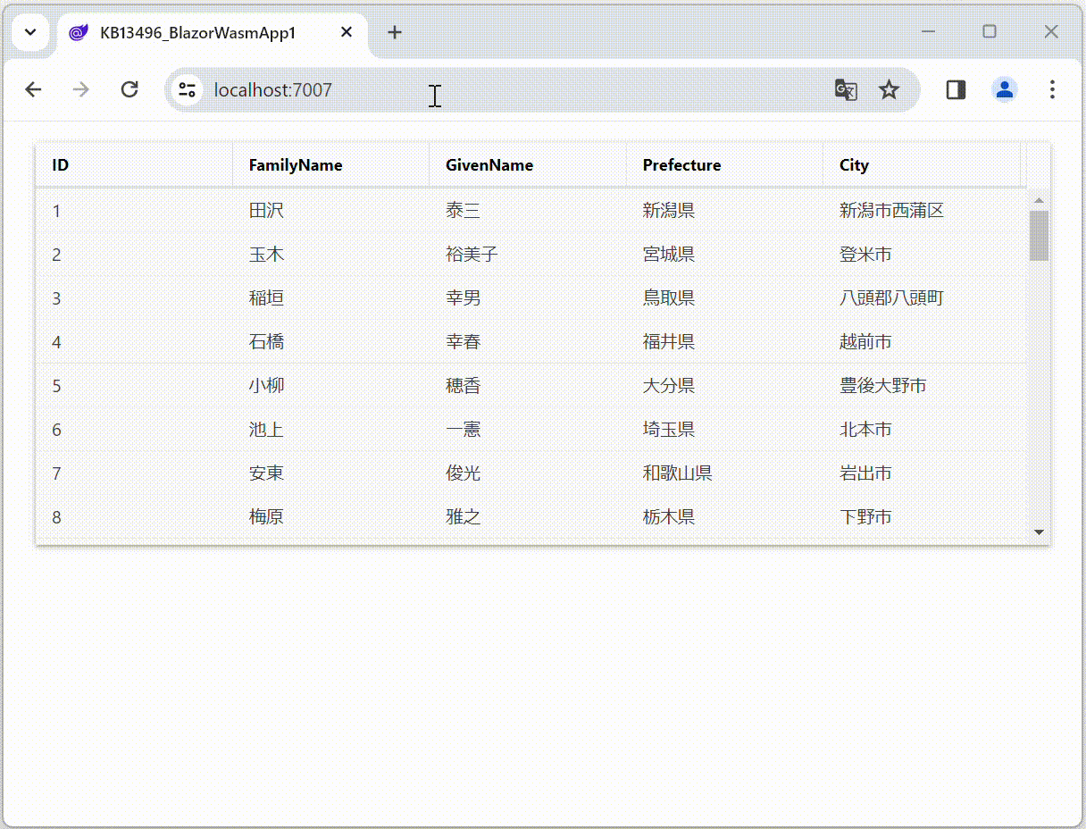Screen dimensions: 1086x829
Task: Expand the Prefecture column header
Action: 681,164
